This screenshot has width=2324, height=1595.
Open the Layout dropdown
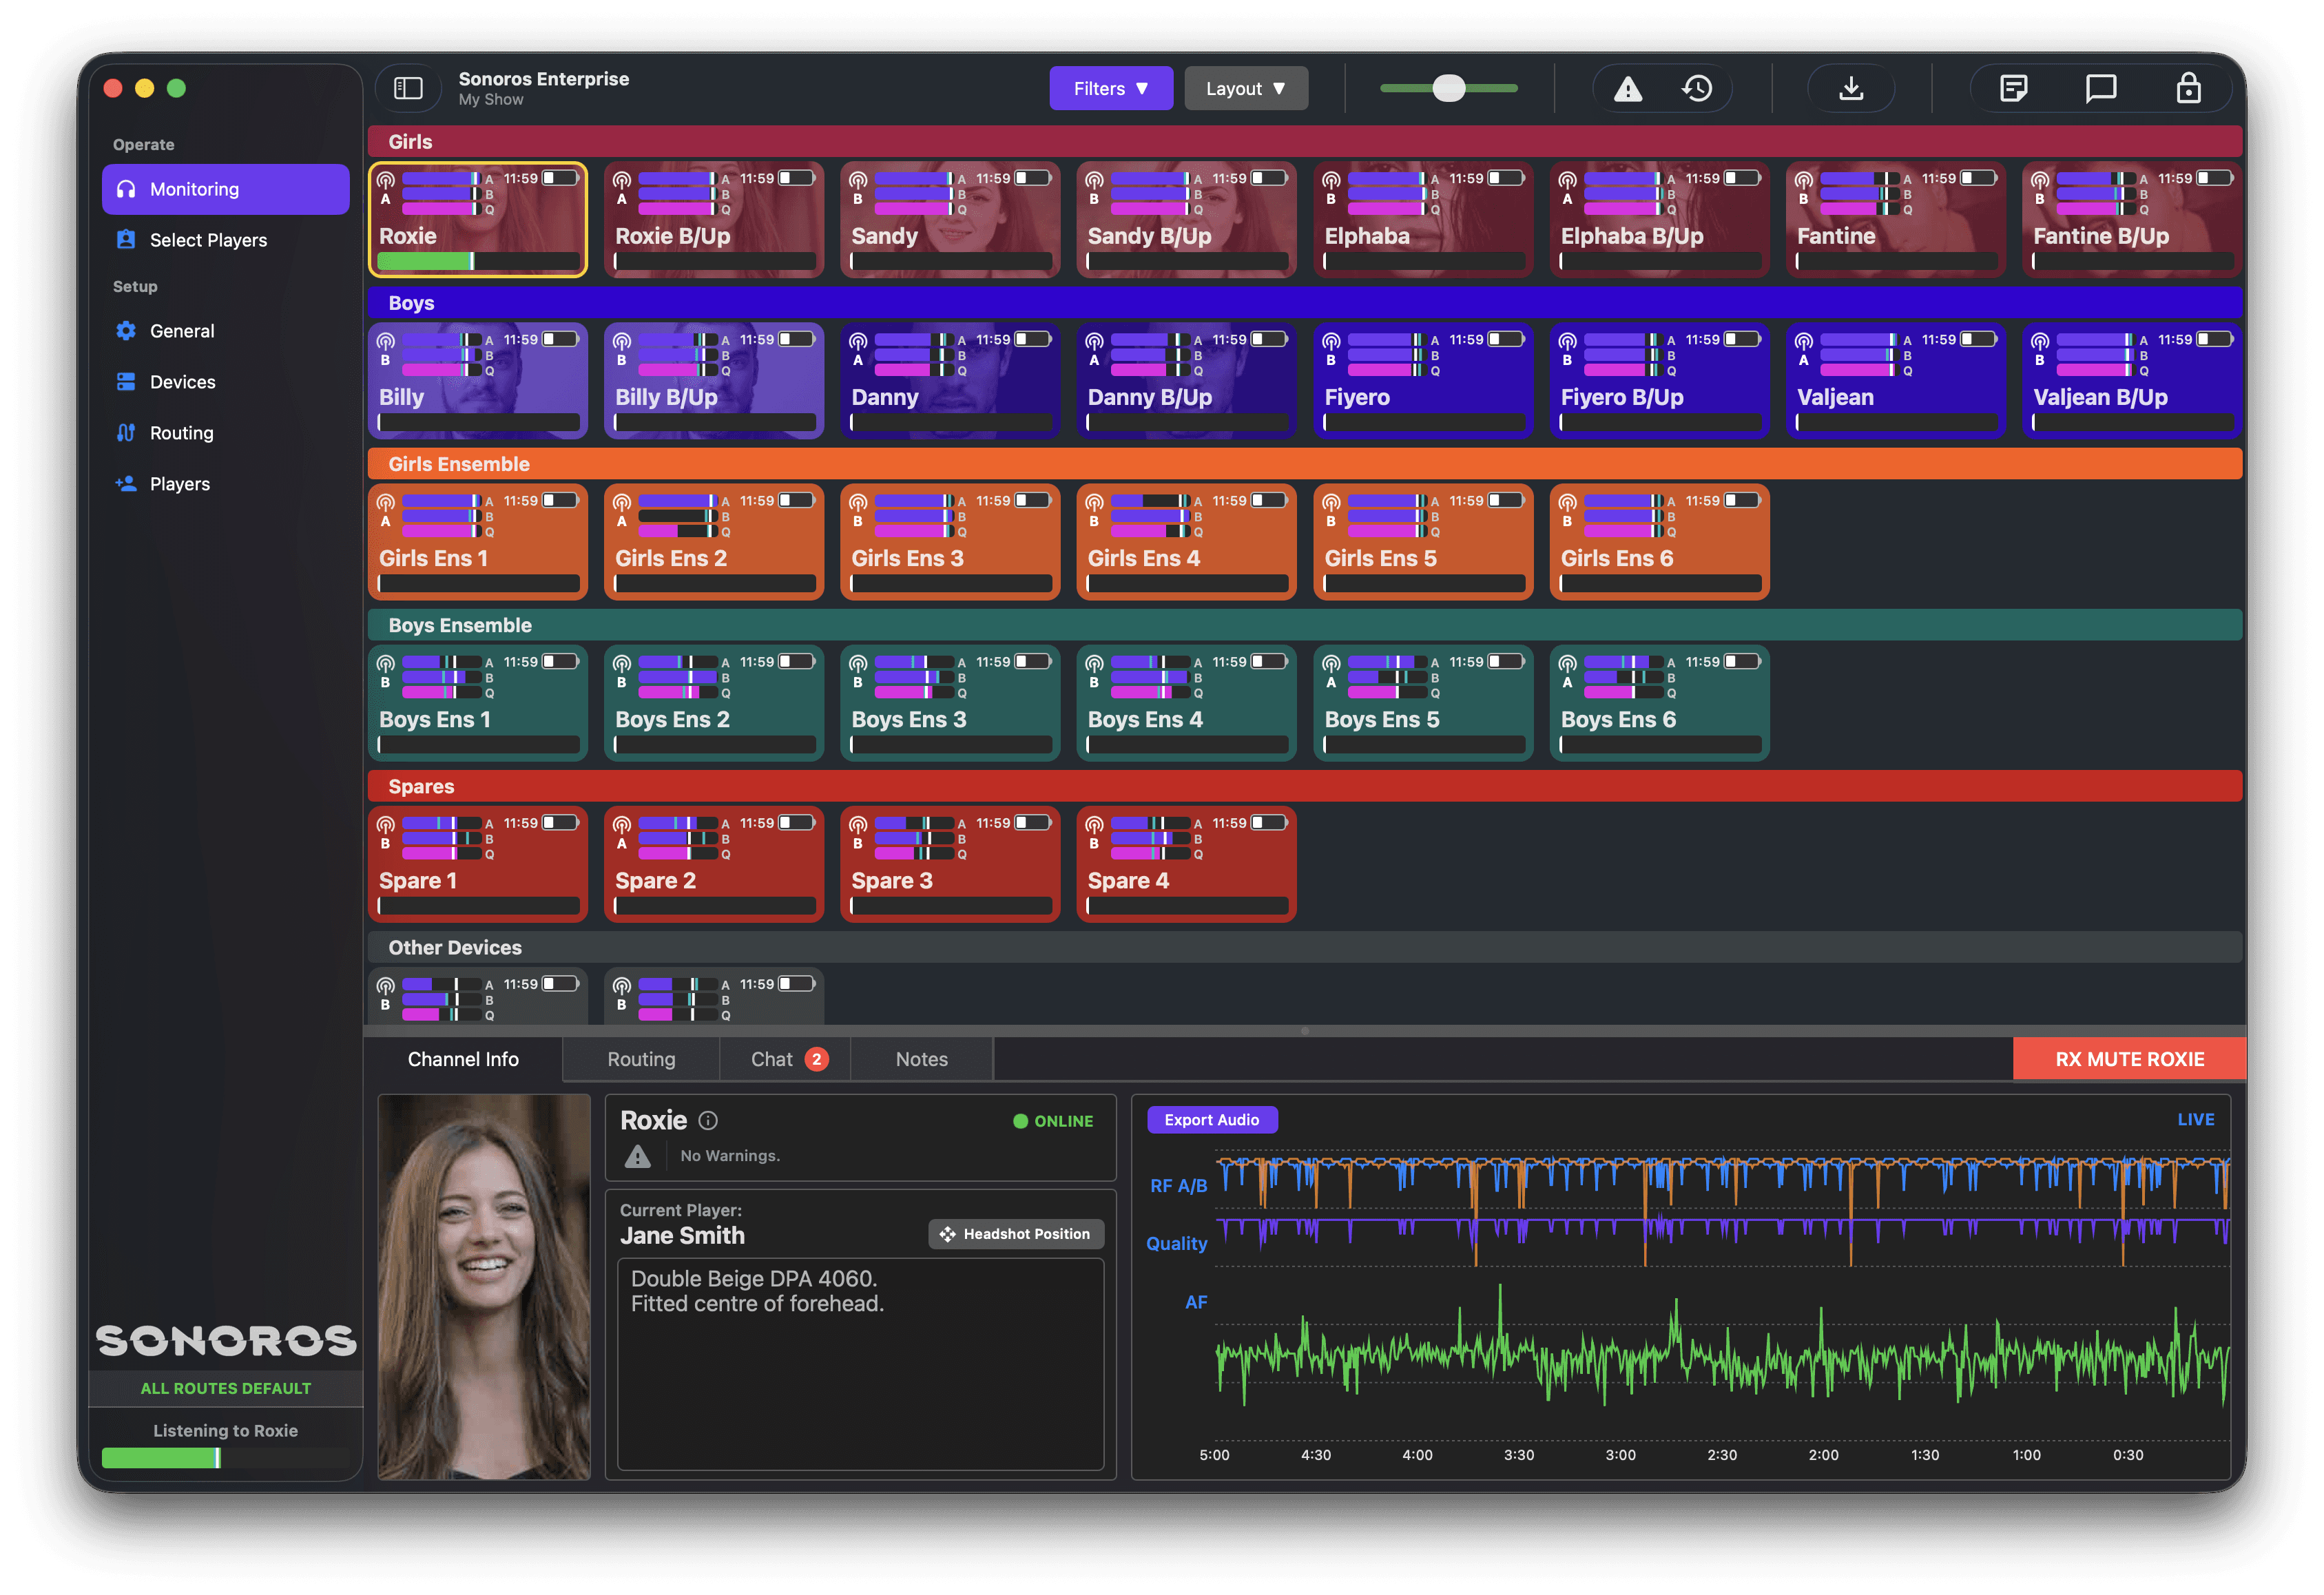click(1245, 89)
